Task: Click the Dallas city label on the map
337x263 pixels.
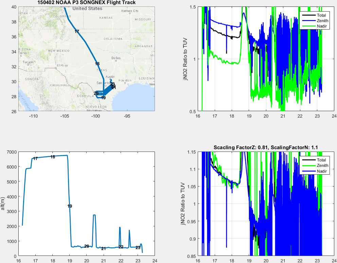Action: 116,58
